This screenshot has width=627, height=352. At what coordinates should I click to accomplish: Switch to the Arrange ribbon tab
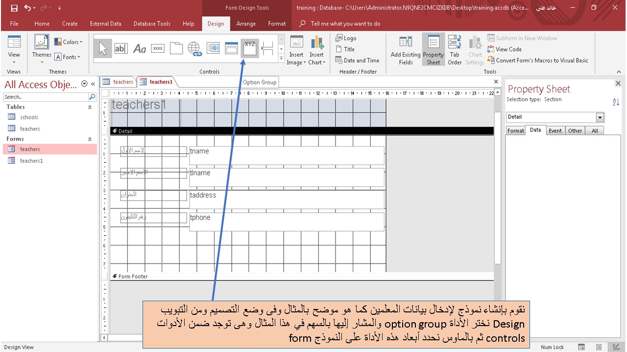pyautogui.click(x=246, y=23)
